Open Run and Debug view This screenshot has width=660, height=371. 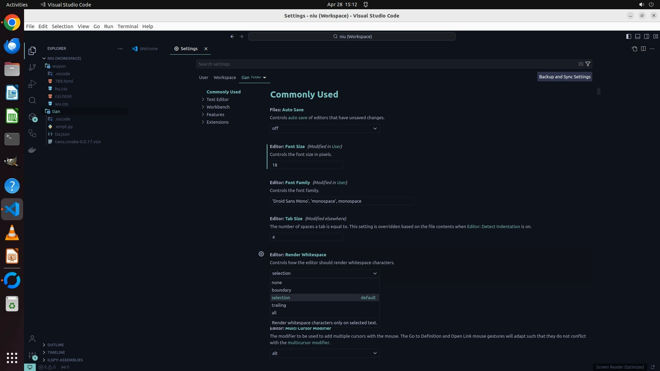point(32,84)
